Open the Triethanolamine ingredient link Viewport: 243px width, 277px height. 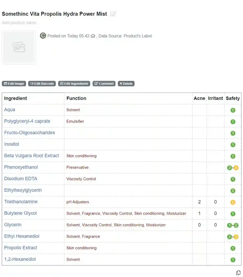(21, 202)
